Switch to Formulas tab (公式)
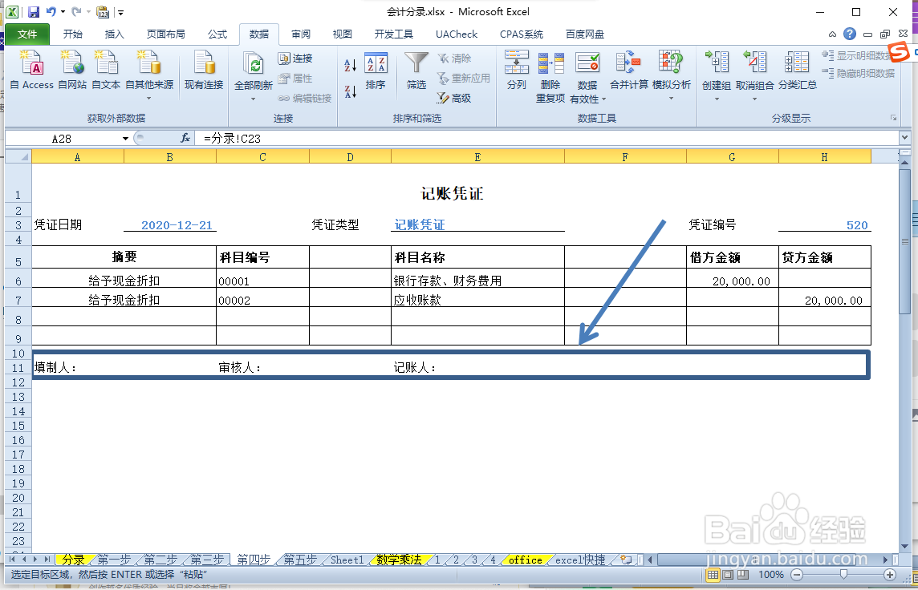This screenshot has width=918, height=590. pos(217,34)
